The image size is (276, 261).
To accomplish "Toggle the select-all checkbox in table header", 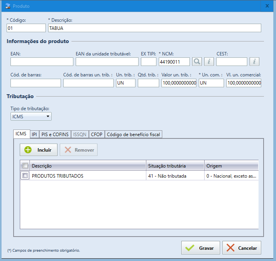I will click(x=25, y=166).
